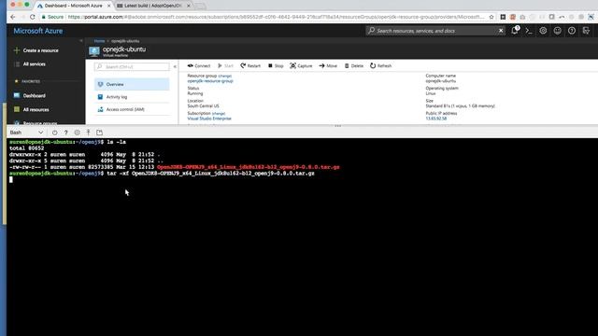
Task: Open directory and subscription filter icon
Action: click(586, 31)
